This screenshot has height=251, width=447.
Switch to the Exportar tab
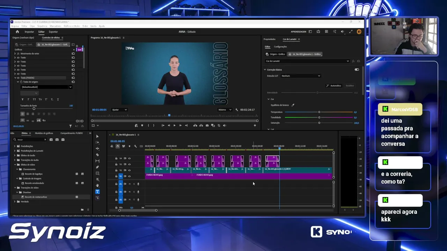pyautogui.click(x=53, y=32)
